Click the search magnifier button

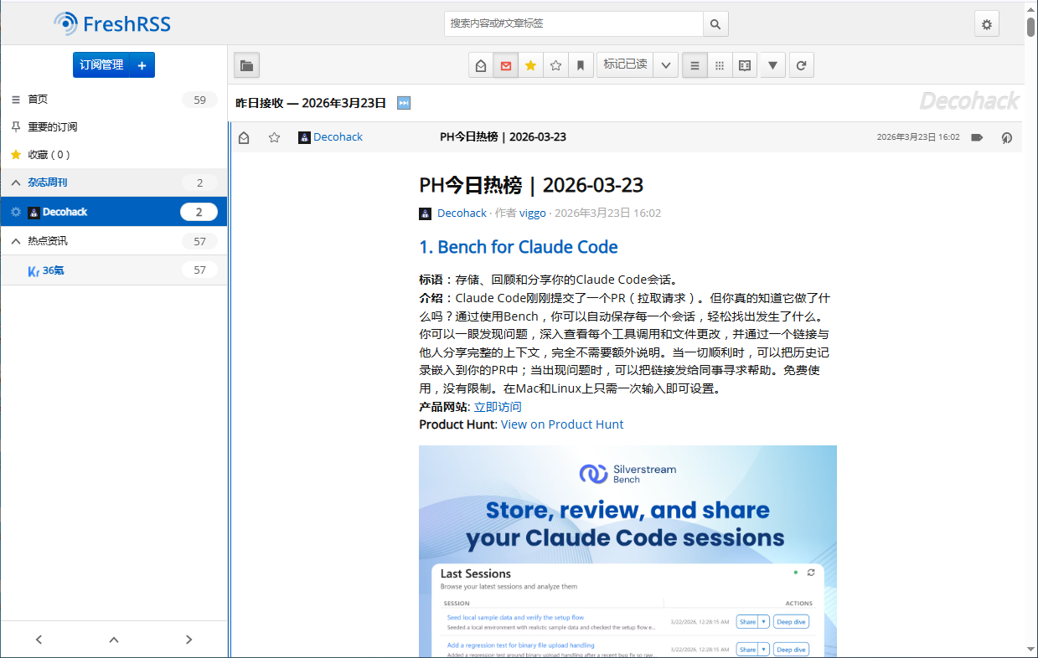(x=715, y=24)
